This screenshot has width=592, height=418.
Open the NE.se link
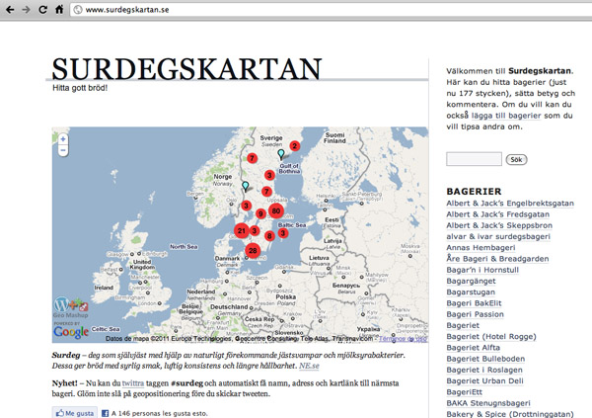tap(309, 366)
